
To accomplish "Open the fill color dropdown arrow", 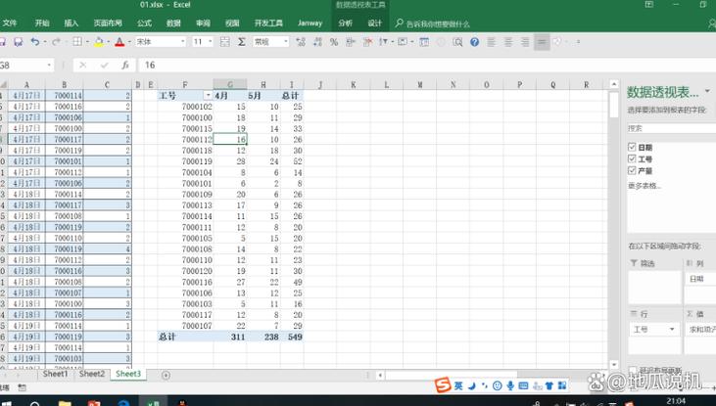I will [x=108, y=42].
